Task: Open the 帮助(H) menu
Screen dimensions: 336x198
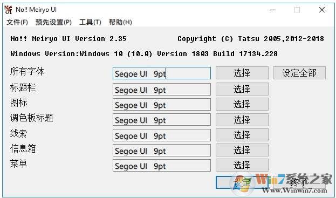Action: (x=120, y=22)
